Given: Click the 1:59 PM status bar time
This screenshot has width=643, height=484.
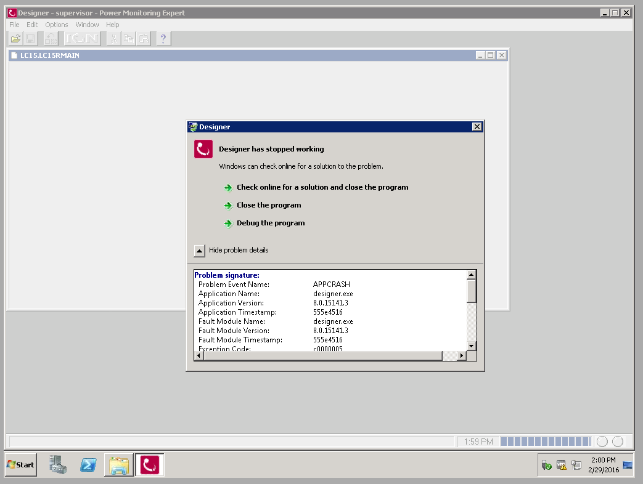Looking at the screenshot, I should (478, 442).
